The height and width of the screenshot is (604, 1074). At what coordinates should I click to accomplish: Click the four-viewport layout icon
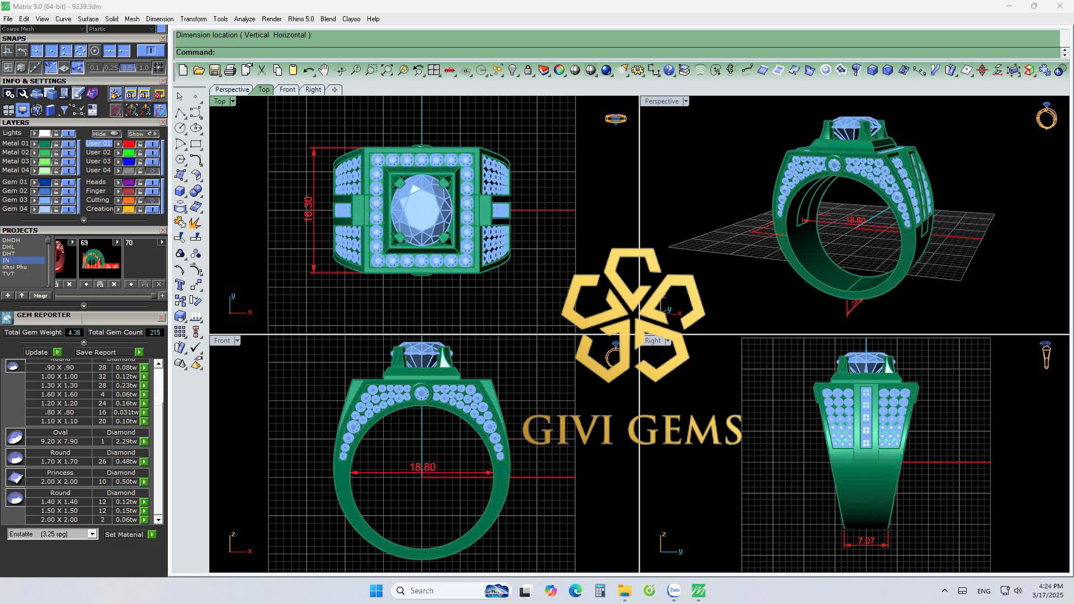tap(434, 70)
